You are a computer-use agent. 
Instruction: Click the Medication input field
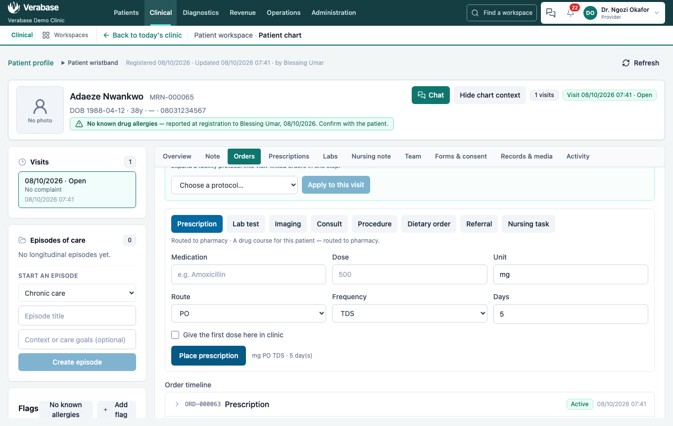coord(248,274)
